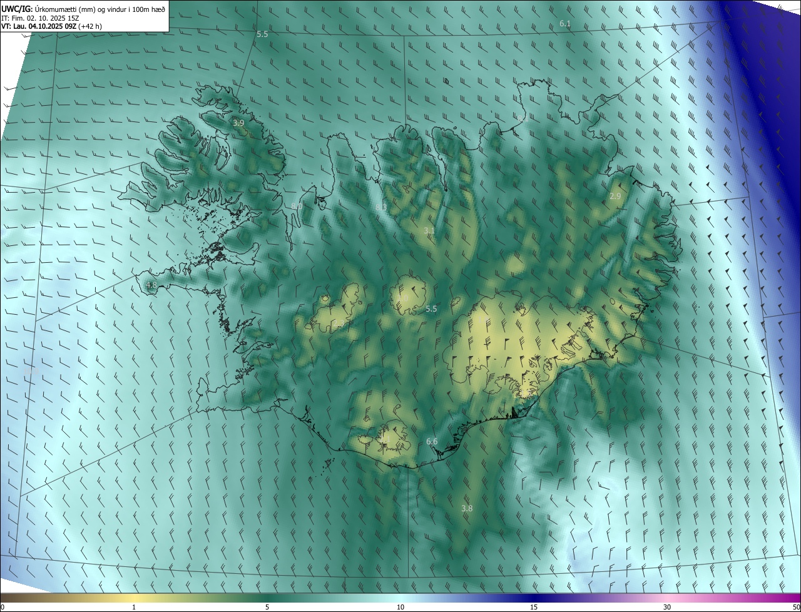Click the 5.5 value beside the central round glacier

(x=431, y=309)
